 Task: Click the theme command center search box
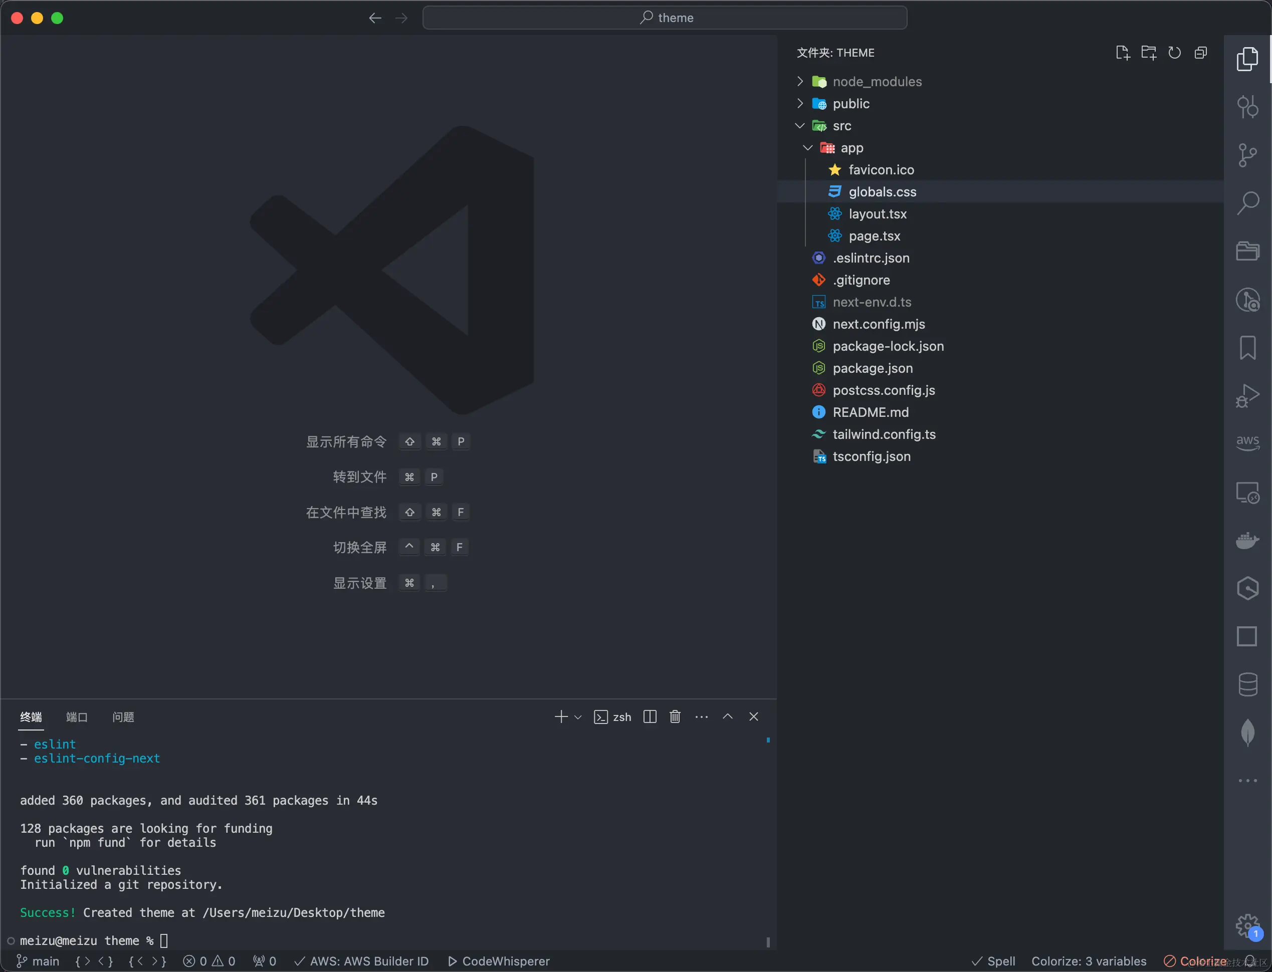click(x=665, y=18)
